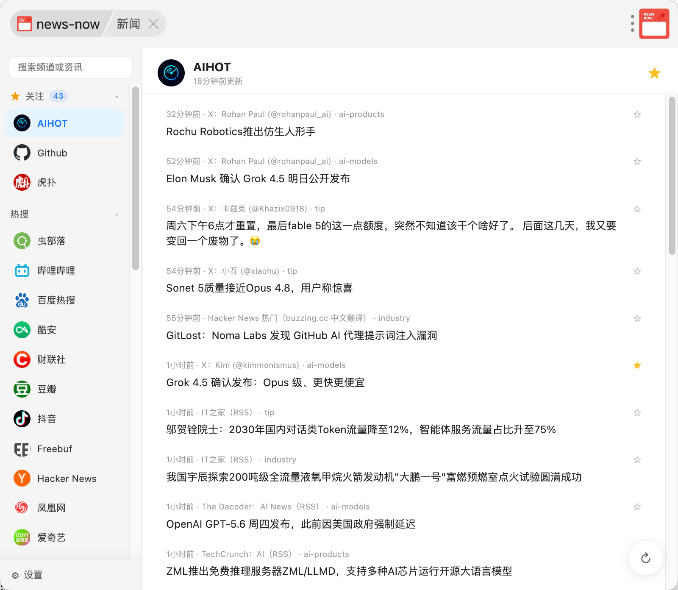The width and height of the screenshot is (678, 590).
Task: Open the 豆瓣 channel
Action: 64,389
